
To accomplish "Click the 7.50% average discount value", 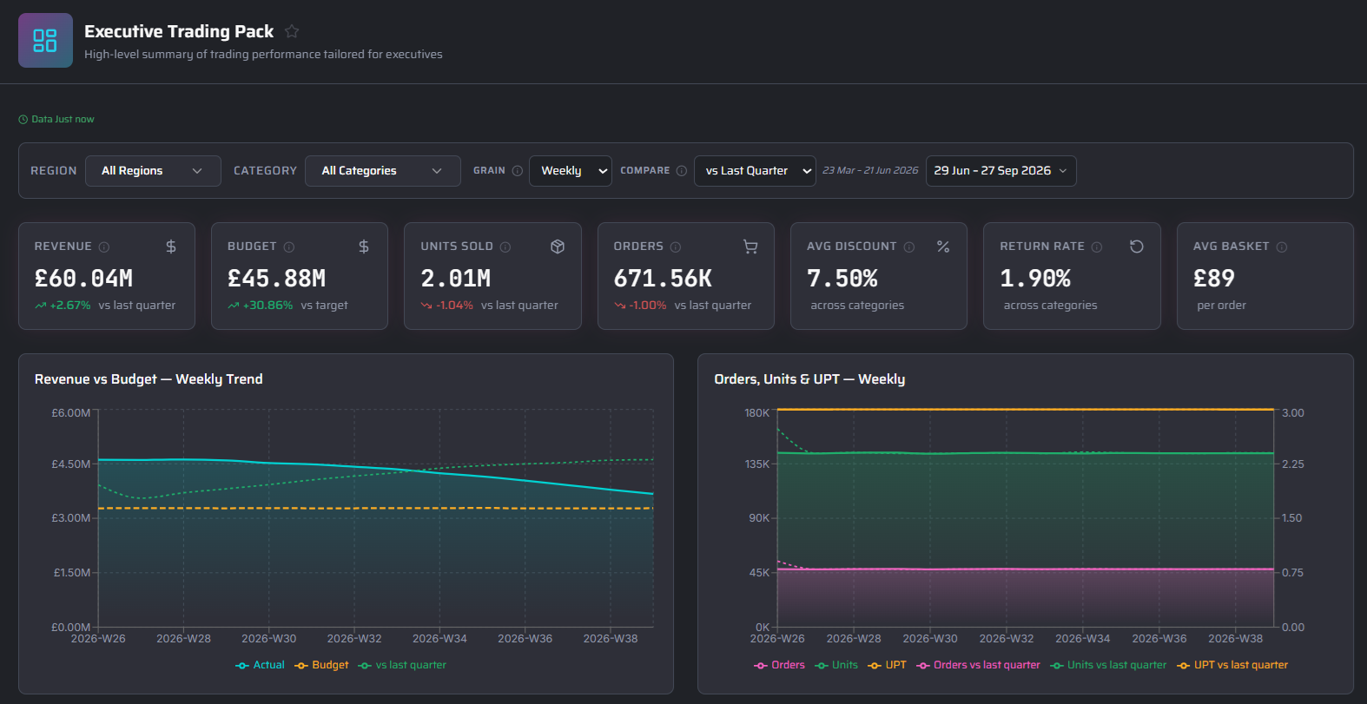I will pos(842,279).
